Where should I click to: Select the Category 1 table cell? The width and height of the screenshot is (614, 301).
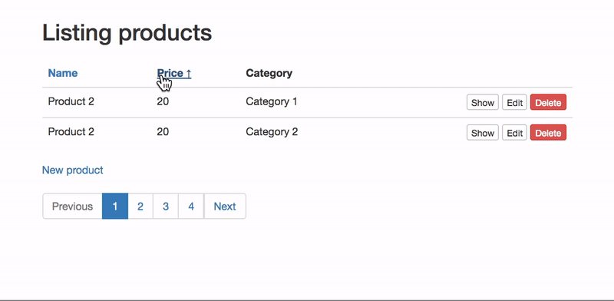coord(272,101)
